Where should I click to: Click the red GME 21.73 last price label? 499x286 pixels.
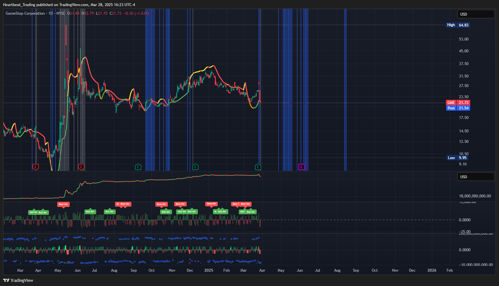[458, 103]
